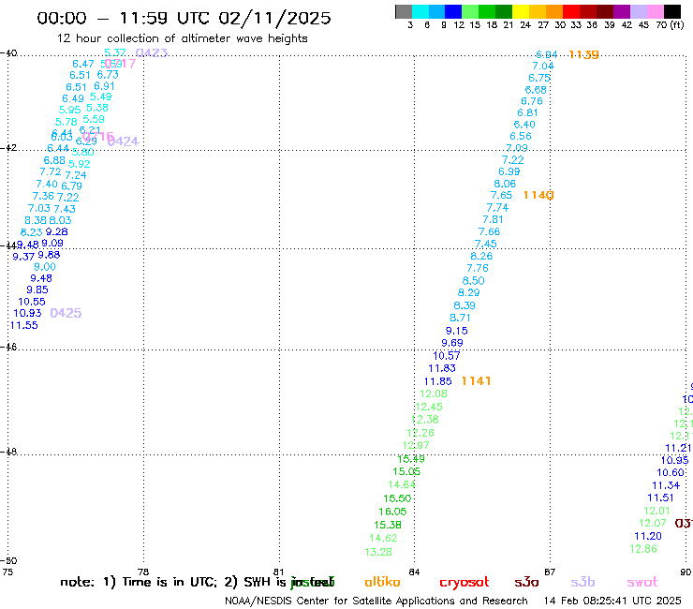Click the wave height value '10.57'
The image size is (693, 609).
(447, 356)
